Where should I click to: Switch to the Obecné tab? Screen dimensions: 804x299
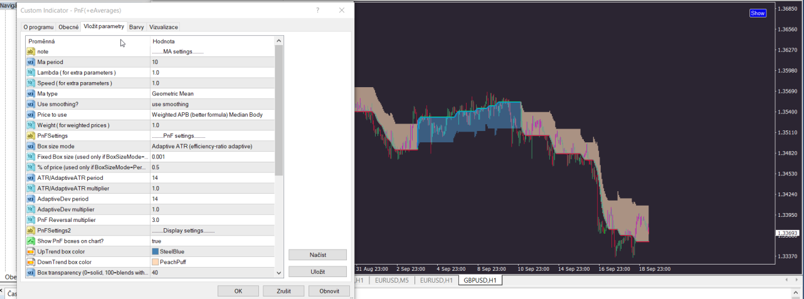(x=68, y=27)
